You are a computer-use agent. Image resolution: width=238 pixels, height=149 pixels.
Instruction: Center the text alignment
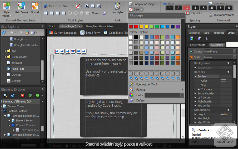click(x=52, y=13)
